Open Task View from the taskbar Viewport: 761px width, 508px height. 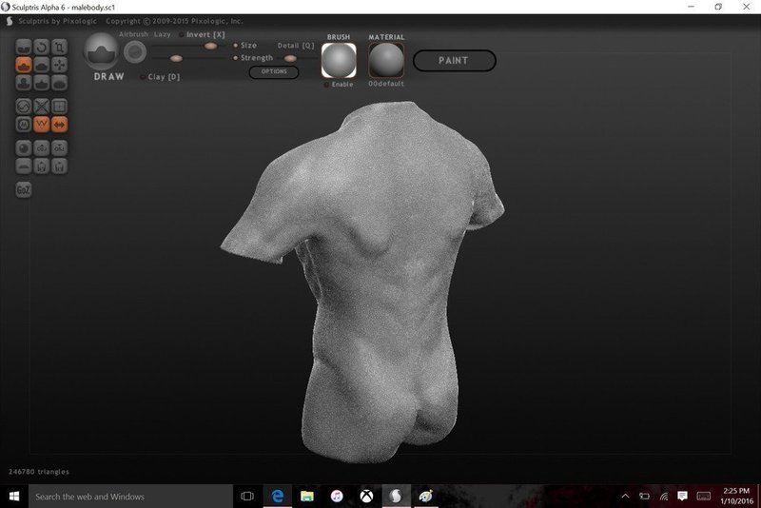click(247, 496)
